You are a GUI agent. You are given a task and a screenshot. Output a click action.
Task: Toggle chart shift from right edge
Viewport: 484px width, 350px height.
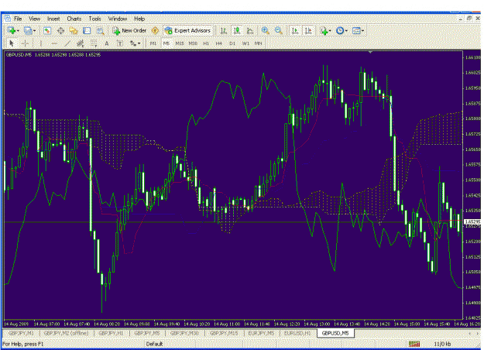(x=308, y=30)
